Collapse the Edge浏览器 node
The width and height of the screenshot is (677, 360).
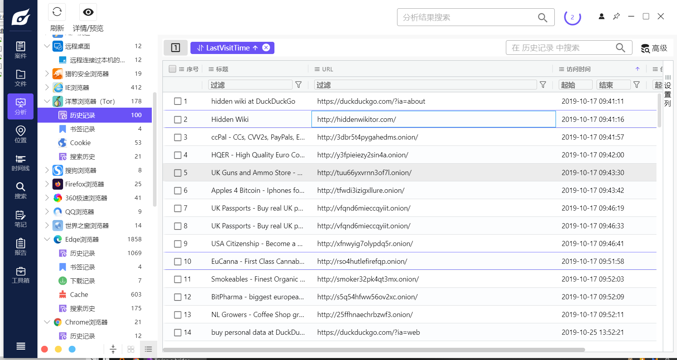(47, 239)
